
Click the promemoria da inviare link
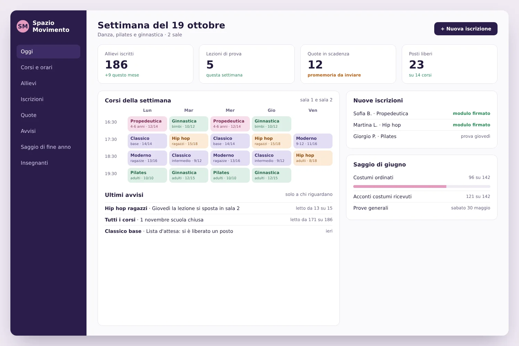click(x=334, y=75)
